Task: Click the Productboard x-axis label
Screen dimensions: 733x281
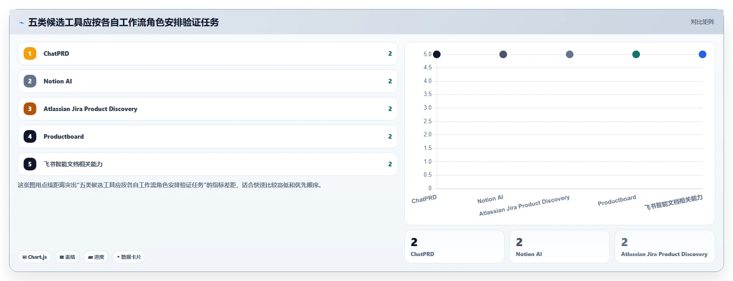Action: pos(617,200)
